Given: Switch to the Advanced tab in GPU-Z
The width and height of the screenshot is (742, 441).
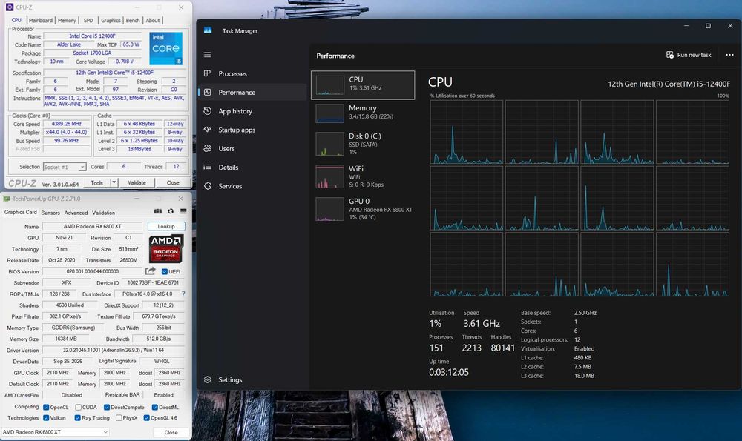Looking at the screenshot, I should (76, 213).
